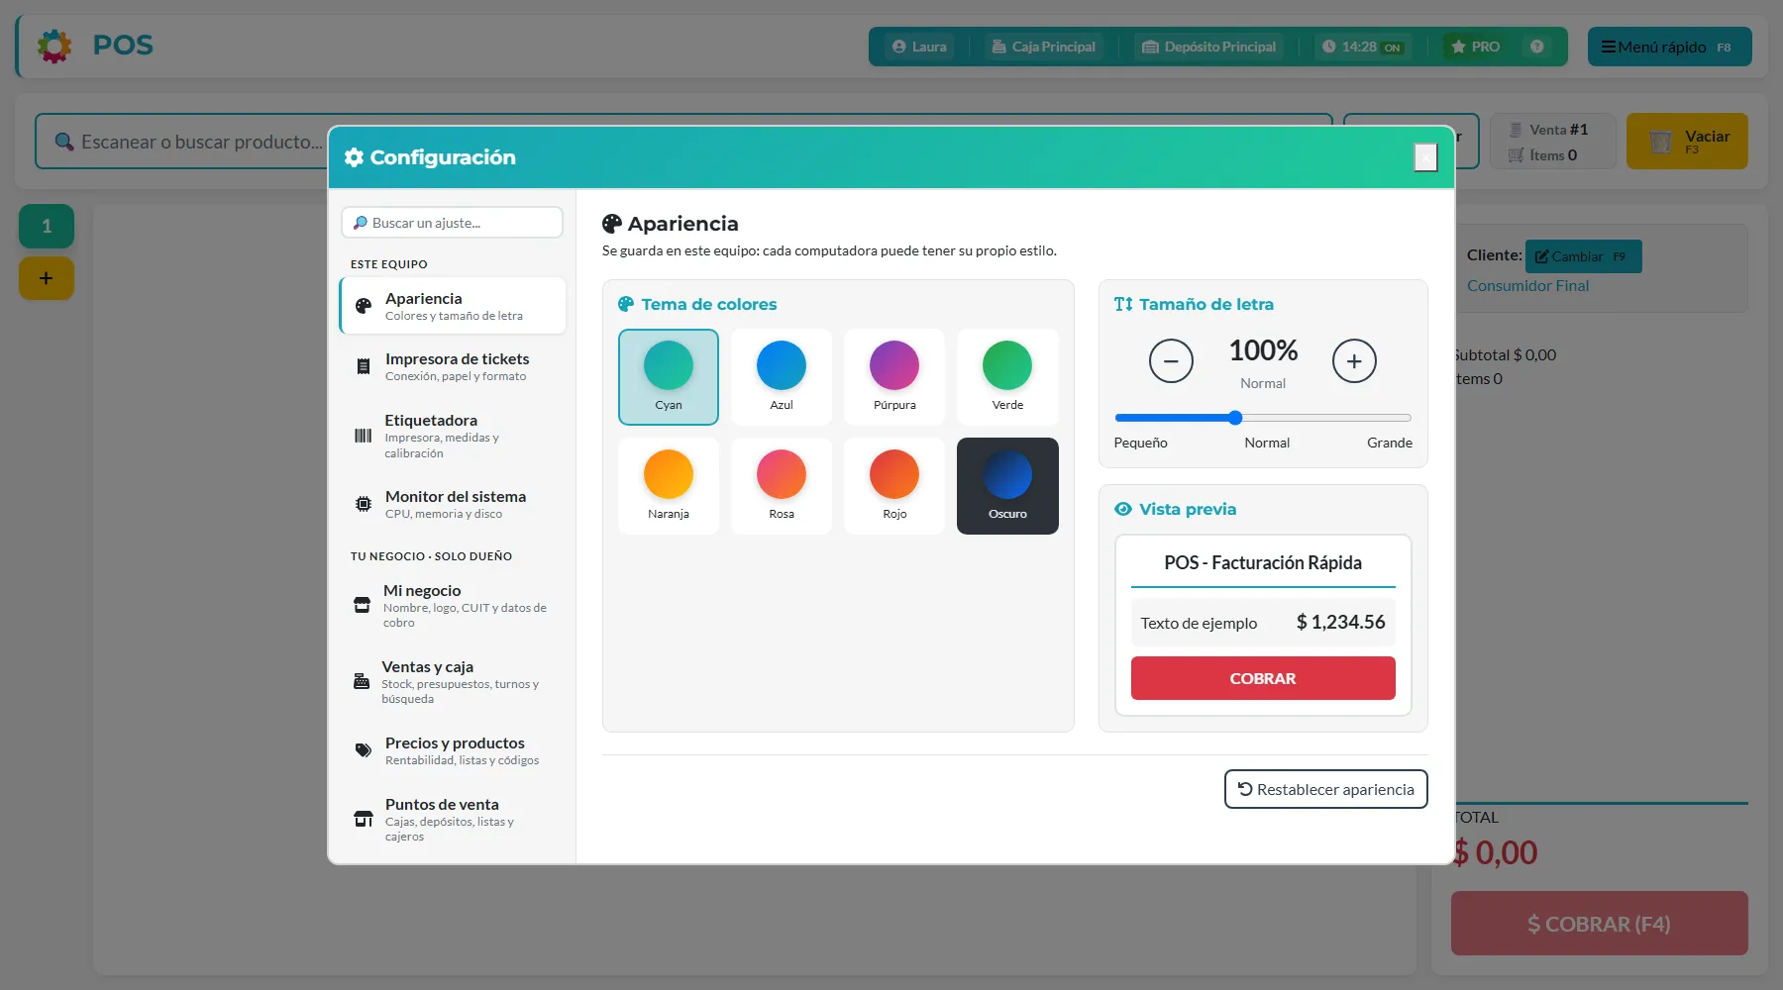Click the preview COBRAR button
The width and height of the screenshot is (1783, 990).
(1263, 678)
